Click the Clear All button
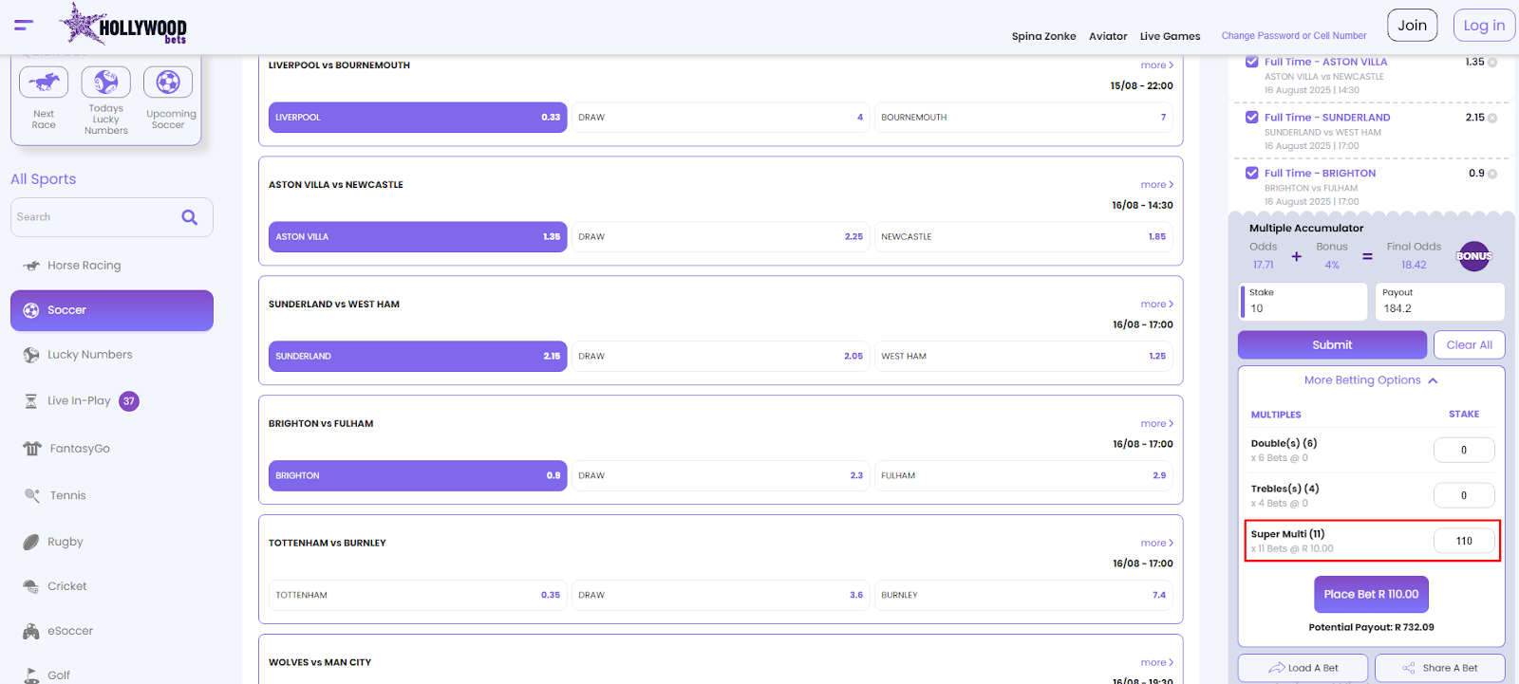Viewport: 1519px width, 684px height. point(1469,345)
